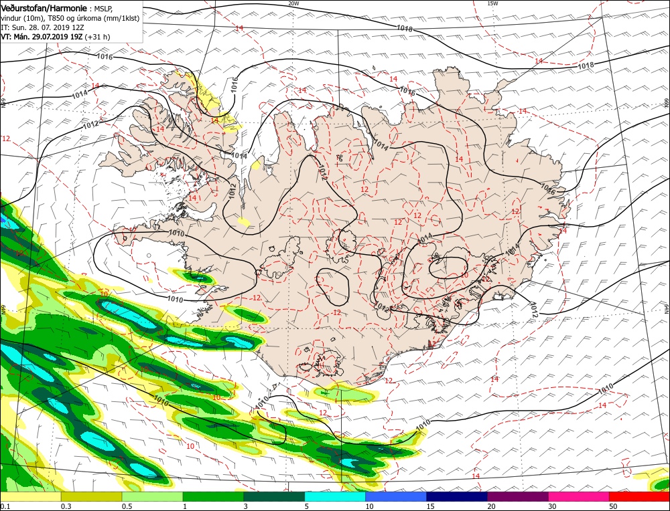Click the legend scale value "0.3"
Viewport: 670px width, 511px height.
point(66,506)
